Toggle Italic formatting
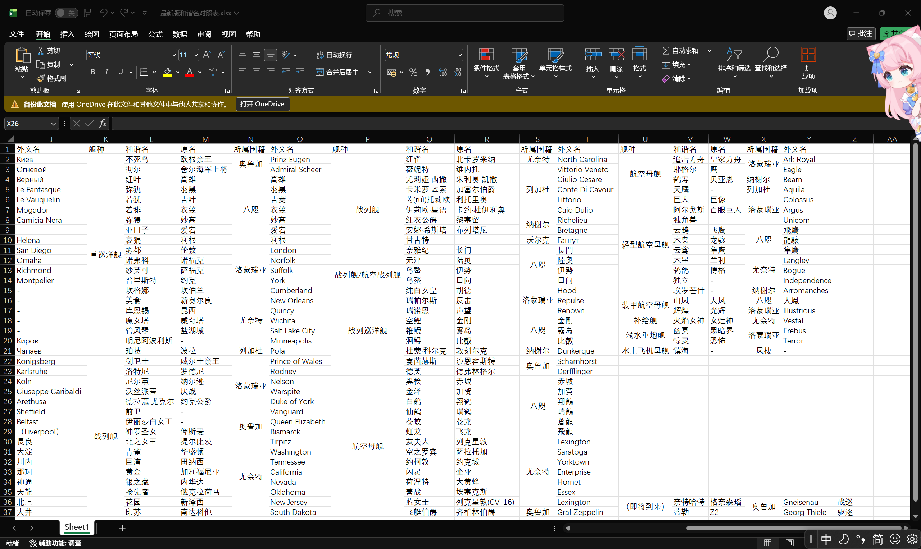 (x=106, y=72)
